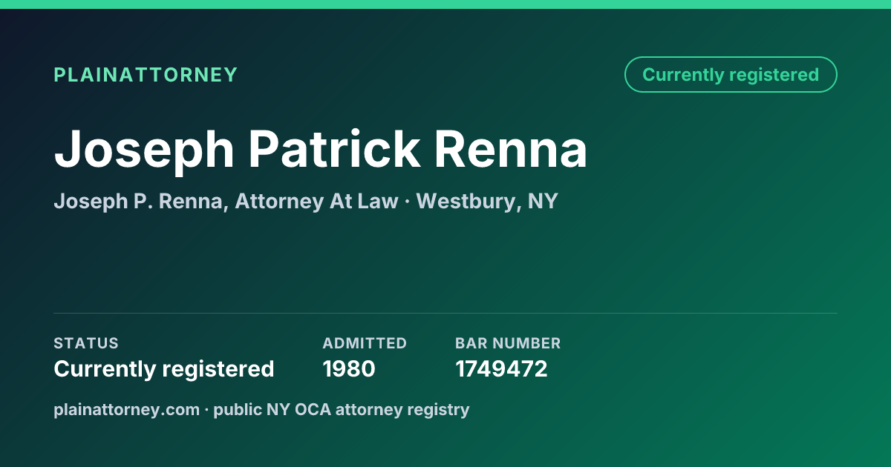Click the BAR NUMBER field label
891x467 pixels.
(x=508, y=343)
